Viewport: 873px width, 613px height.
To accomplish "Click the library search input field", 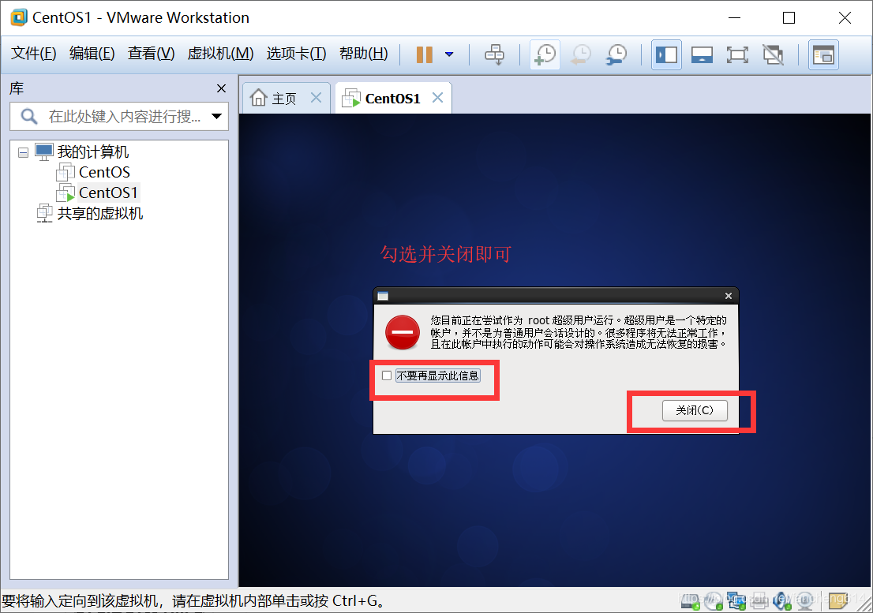I will tap(118, 116).
